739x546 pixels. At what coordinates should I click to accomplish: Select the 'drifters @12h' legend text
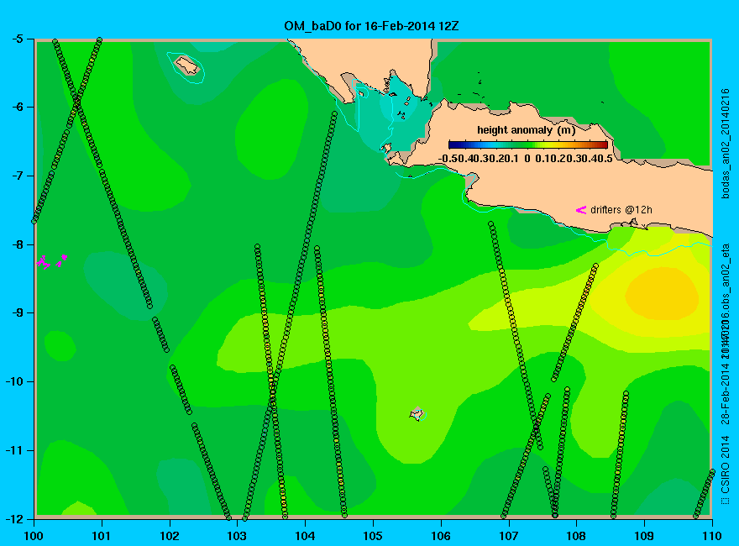[x=621, y=210]
